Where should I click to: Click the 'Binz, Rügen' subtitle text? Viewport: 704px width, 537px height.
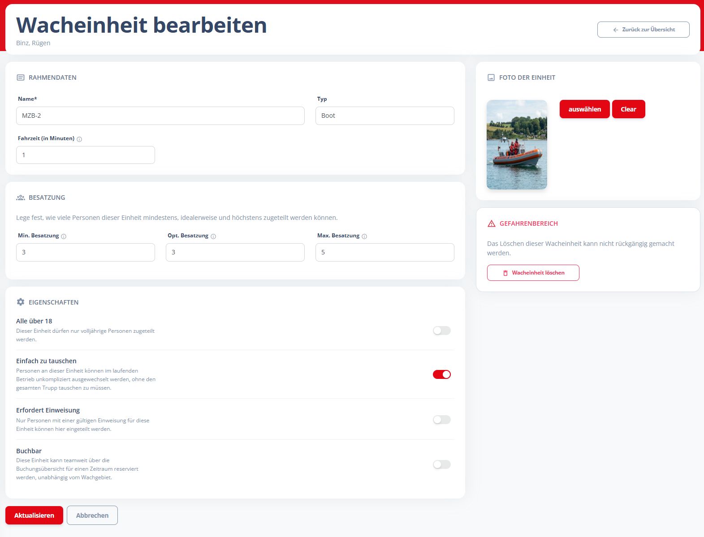pyautogui.click(x=33, y=43)
